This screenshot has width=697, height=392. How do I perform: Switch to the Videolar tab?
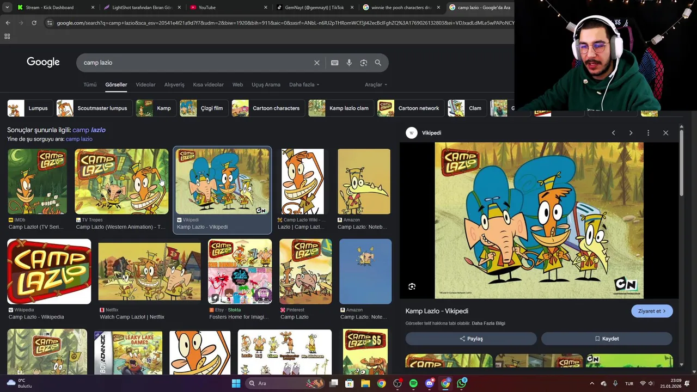(x=145, y=84)
